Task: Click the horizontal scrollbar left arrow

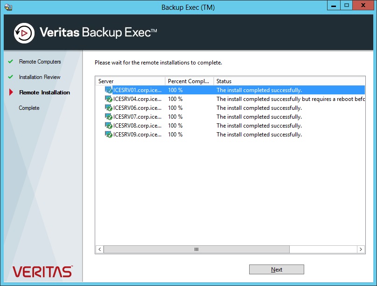Action: (99, 249)
